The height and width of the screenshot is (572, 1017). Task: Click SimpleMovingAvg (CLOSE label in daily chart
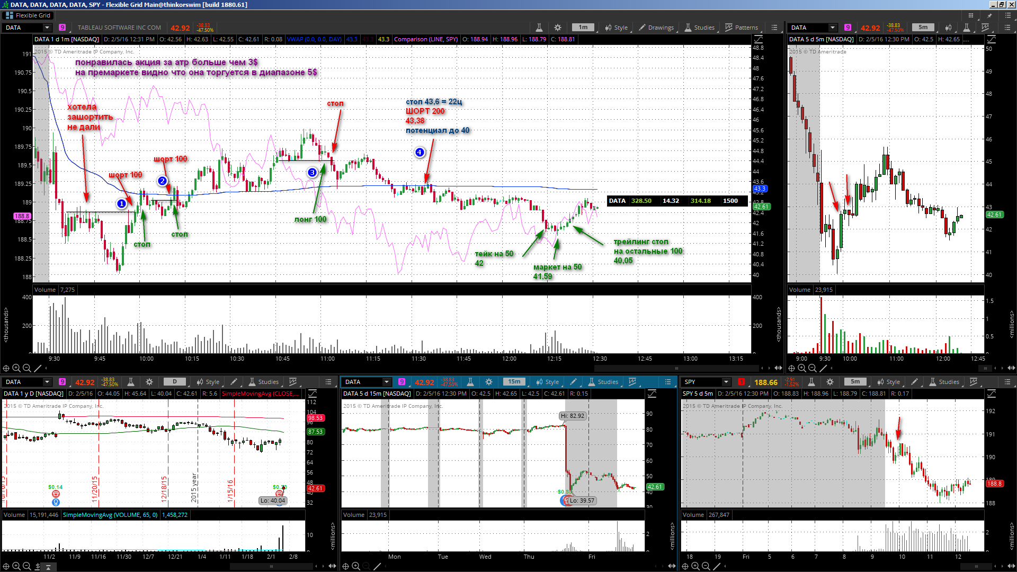pyautogui.click(x=261, y=394)
